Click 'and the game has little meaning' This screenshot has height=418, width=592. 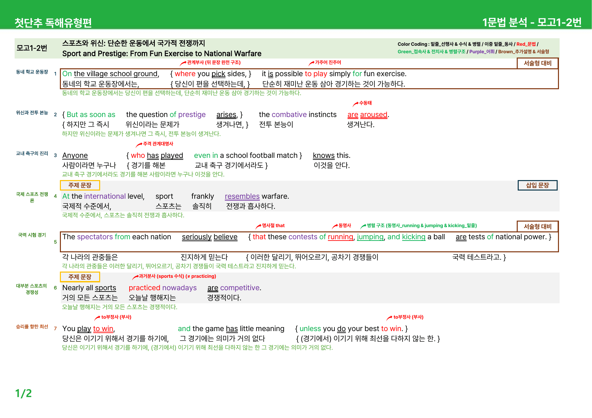pyautogui.click(x=231, y=329)
